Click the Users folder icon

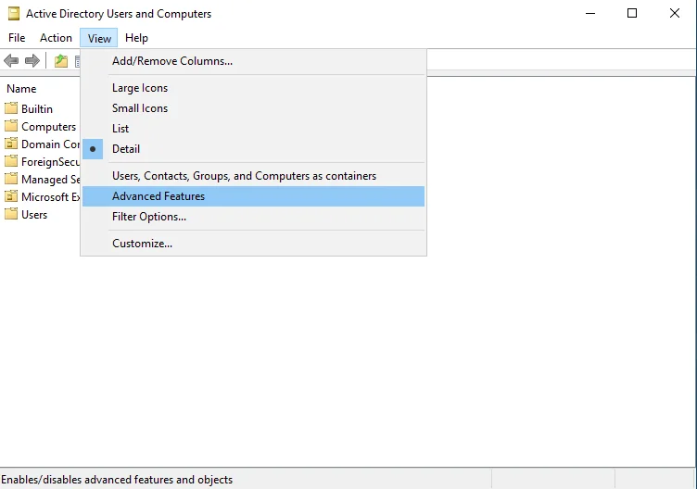coord(11,214)
